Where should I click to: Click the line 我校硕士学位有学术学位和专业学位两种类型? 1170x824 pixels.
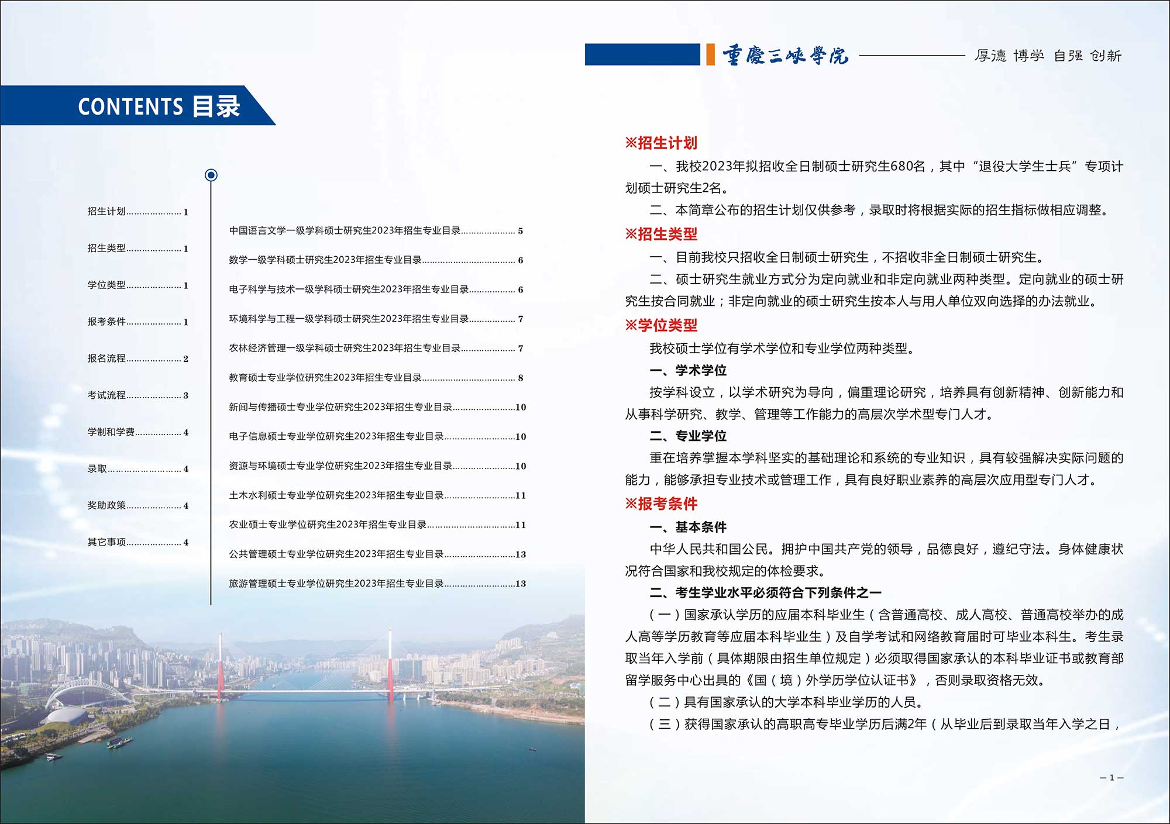(x=782, y=349)
